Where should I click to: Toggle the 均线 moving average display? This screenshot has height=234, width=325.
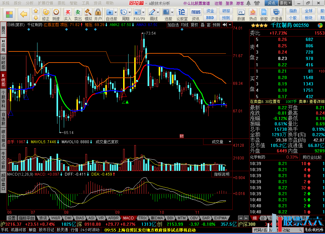click(x=185, y=25)
